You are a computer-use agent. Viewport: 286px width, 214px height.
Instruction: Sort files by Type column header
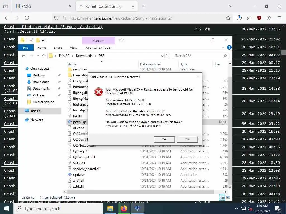[x=184, y=64]
